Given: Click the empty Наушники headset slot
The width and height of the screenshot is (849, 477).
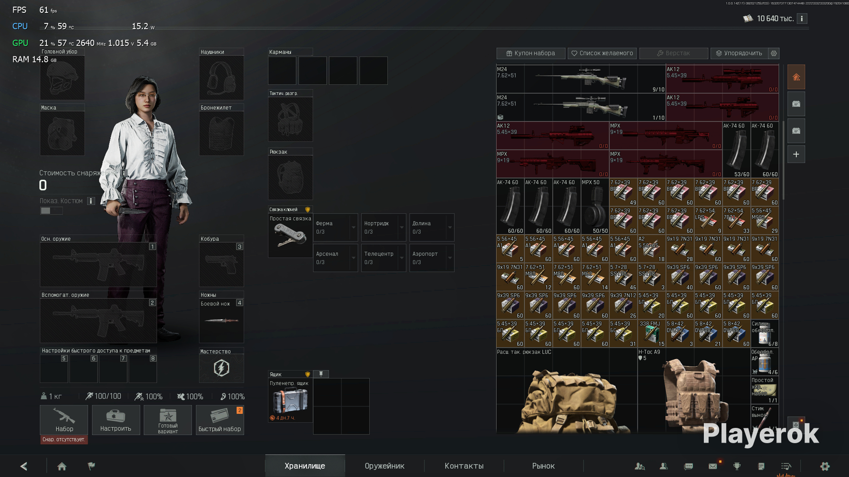Looking at the screenshot, I should tap(221, 78).
